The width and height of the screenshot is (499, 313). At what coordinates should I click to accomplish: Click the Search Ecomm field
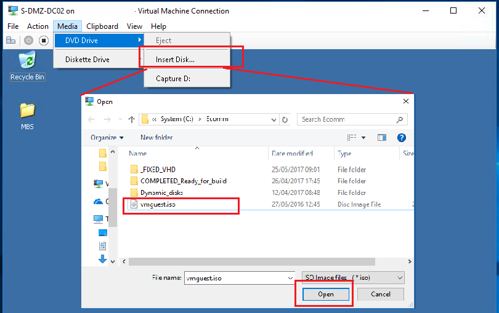point(348,119)
